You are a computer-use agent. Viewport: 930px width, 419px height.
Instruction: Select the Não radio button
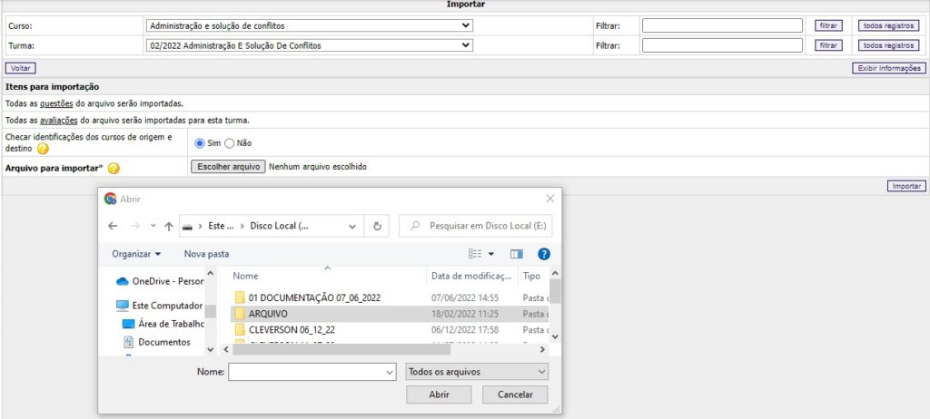[x=229, y=142]
